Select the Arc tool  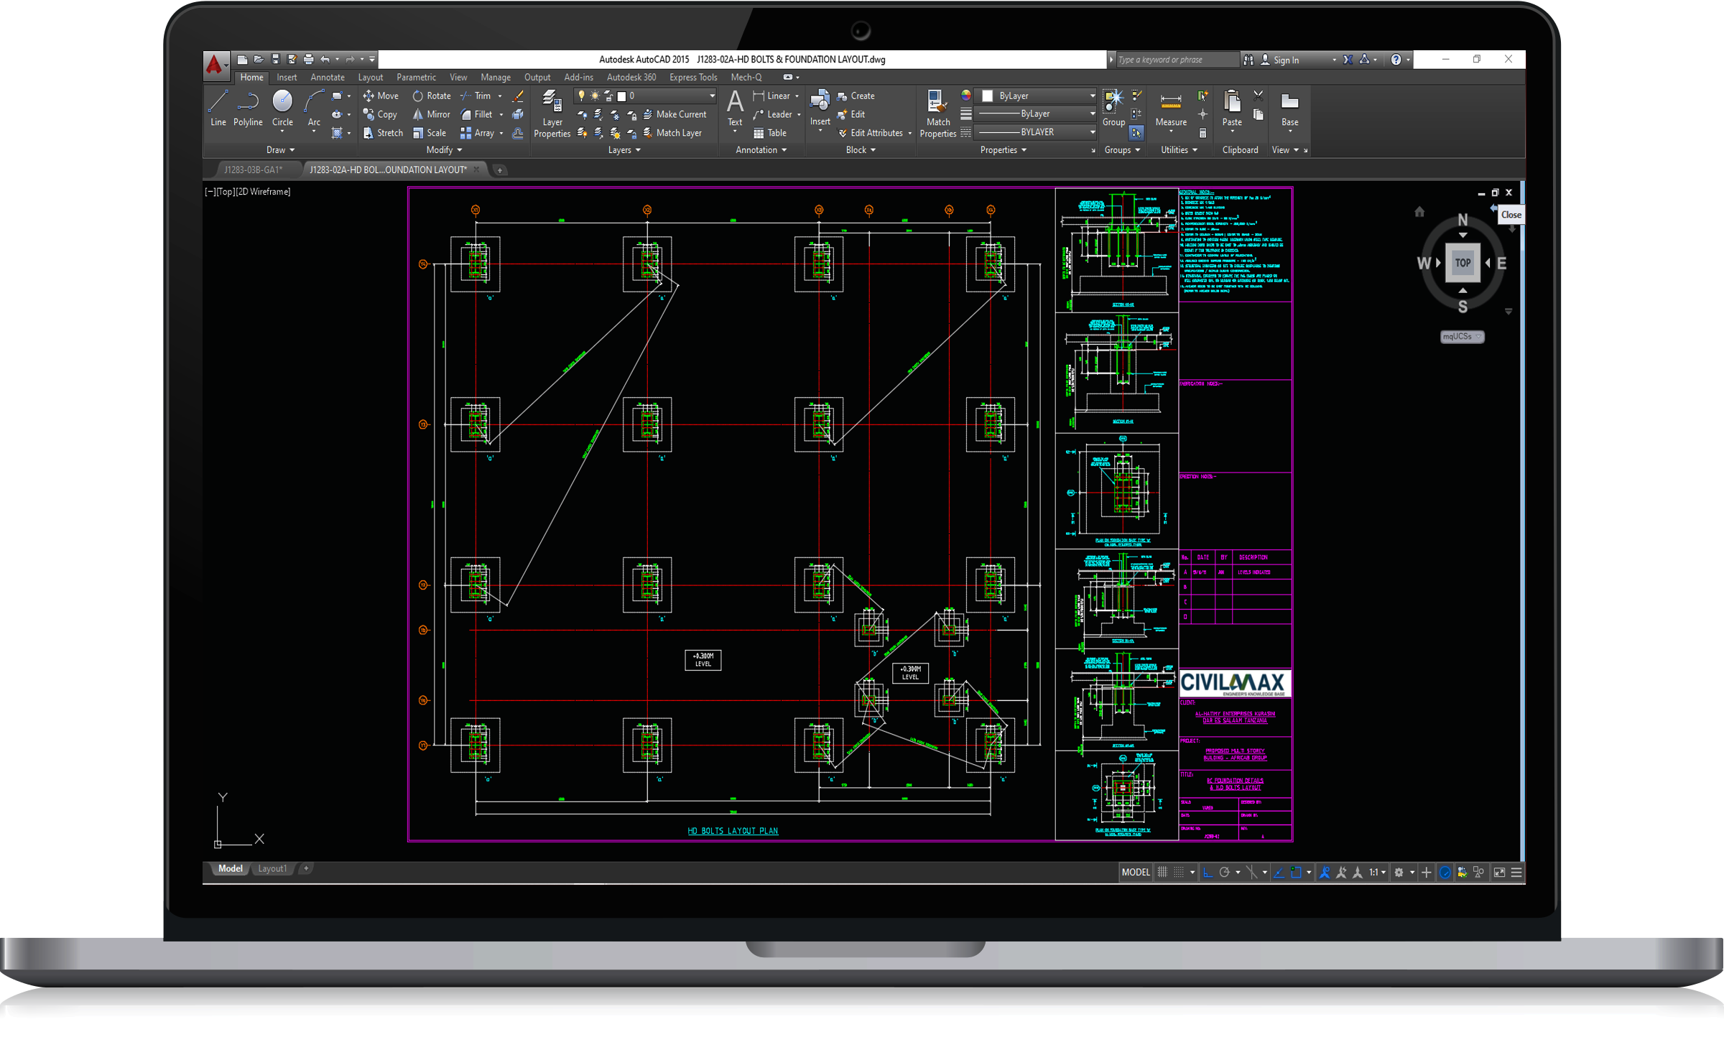point(314,108)
